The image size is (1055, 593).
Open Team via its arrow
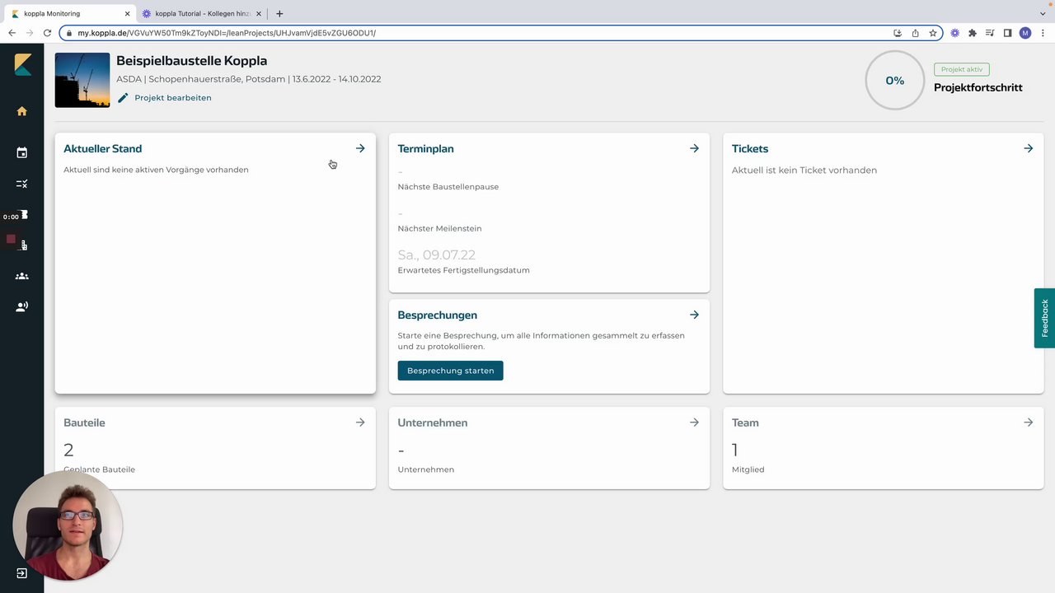click(x=1028, y=423)
